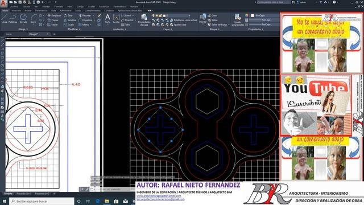Toggle layer freeze sun icon
This screenshot has height=205, width=364.
(x=157, y=15)
